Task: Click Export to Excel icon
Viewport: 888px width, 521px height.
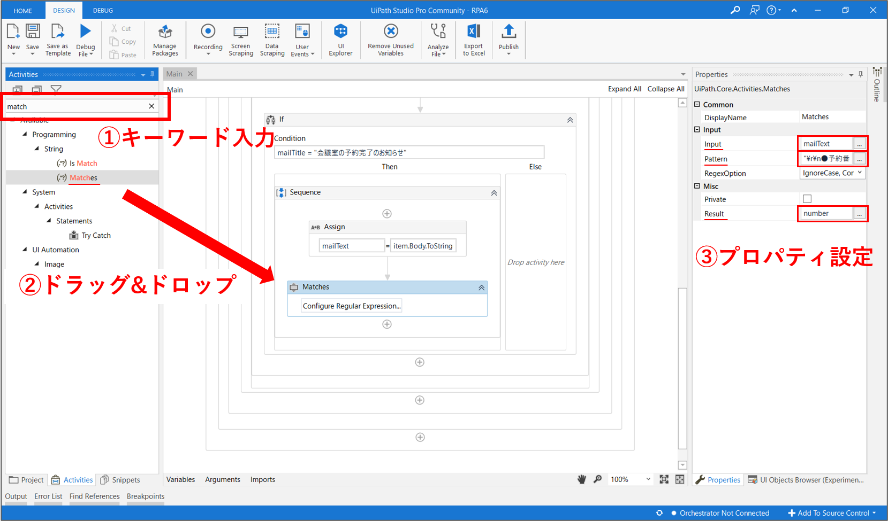Action: (474, 32)
